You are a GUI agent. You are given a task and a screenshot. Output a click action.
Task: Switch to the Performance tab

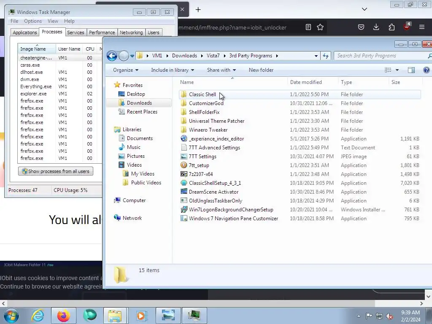[x=102, y=32]
